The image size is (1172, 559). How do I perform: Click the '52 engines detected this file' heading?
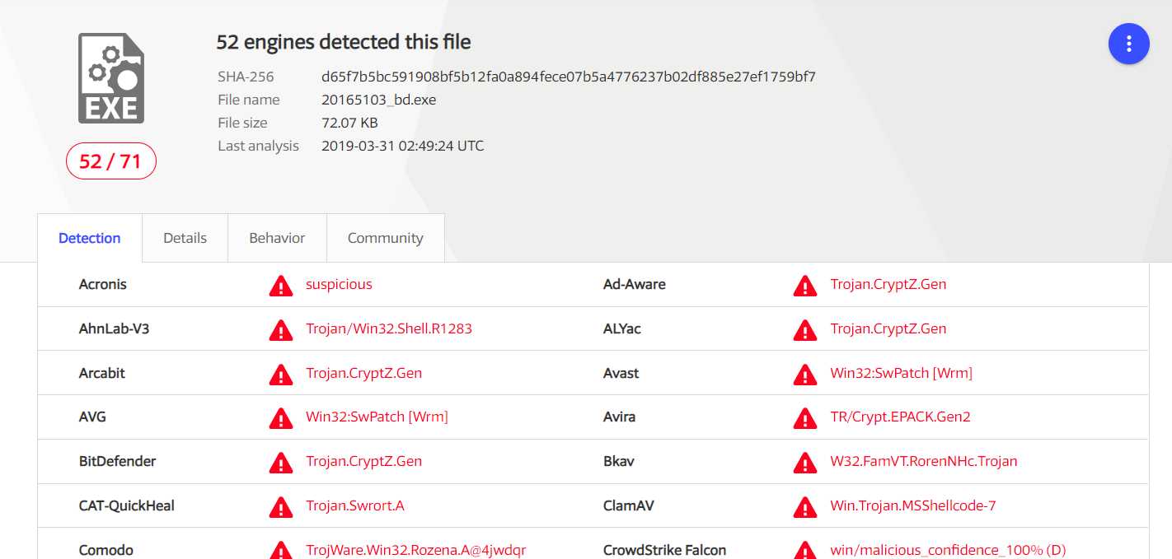point(344,42)
